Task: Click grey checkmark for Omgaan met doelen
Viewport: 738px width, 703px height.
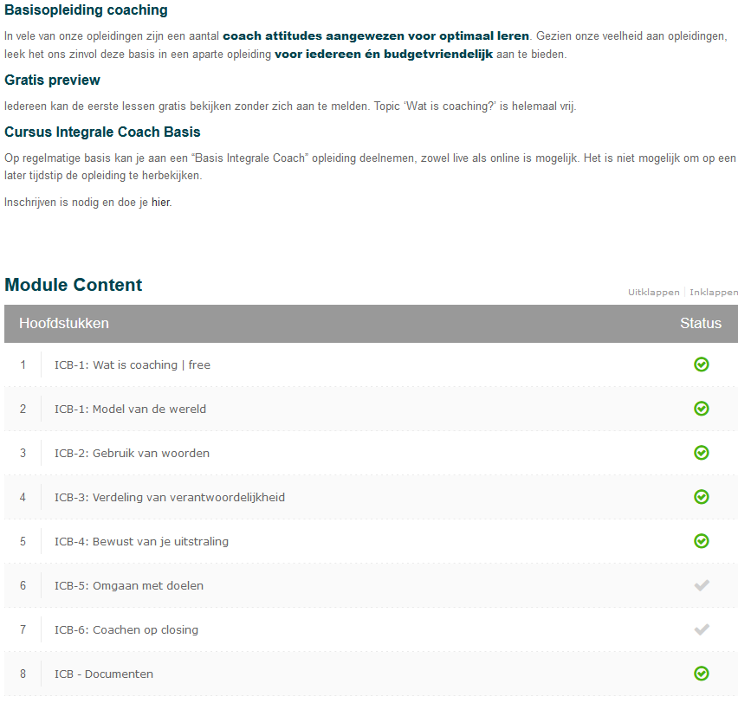Action: (702, 585)
